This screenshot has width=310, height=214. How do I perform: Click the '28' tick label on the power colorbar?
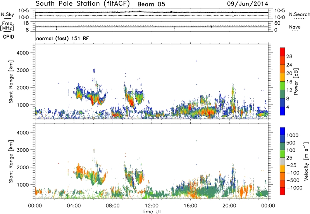pyautogui.click(x=289, y=56)
